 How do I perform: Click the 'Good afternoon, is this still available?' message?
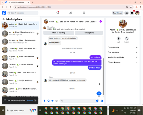point(63,38)
